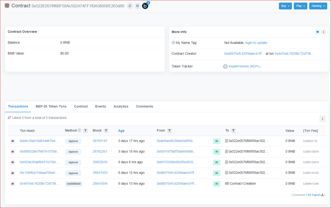Click the '3 days 17 hrs ago' age cell
331x208 pixels.
point(131,141)
